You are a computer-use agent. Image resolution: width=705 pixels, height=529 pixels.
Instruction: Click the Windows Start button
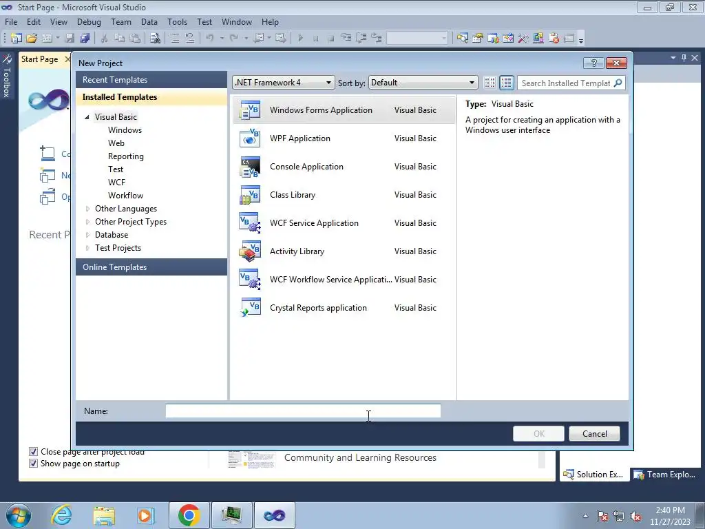pos(19,515)
